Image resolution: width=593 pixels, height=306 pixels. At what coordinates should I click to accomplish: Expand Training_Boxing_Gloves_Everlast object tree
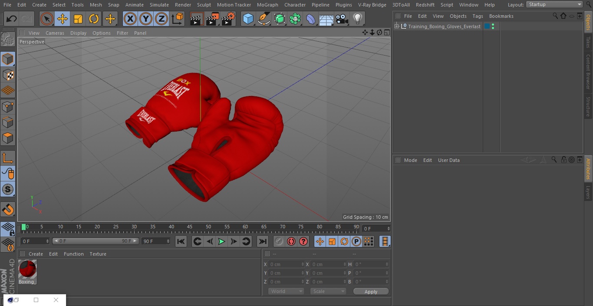[x=396, y=26]
